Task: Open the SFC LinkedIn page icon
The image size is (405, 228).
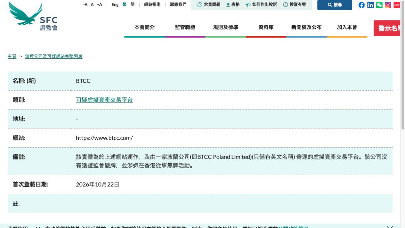Action: (x=370, y=5)
